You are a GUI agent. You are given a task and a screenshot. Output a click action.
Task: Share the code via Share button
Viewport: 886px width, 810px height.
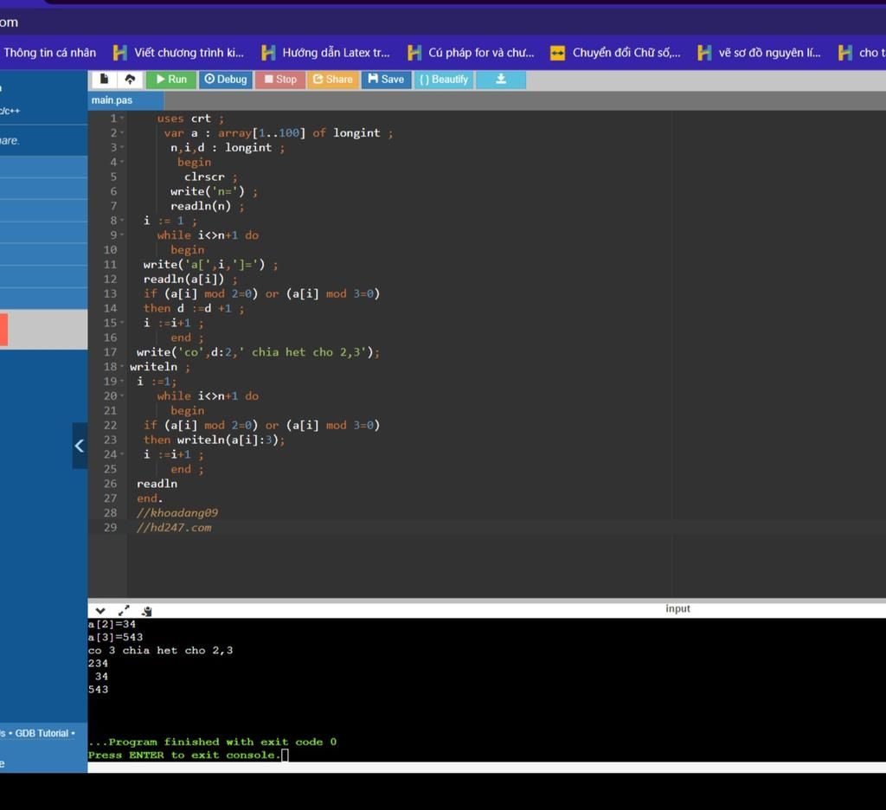333,79
